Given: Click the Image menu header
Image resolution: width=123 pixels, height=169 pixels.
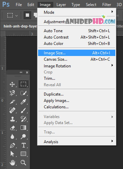Looking at the screenshot, I should [45, 5].
